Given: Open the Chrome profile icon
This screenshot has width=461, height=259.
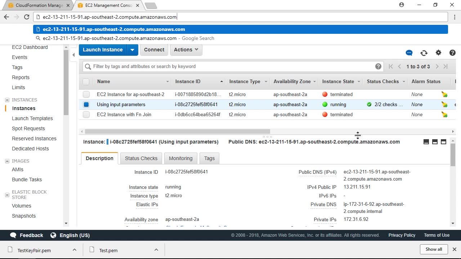Looking at the screenshot, I should pyautogui.click(x=402, y=5).
